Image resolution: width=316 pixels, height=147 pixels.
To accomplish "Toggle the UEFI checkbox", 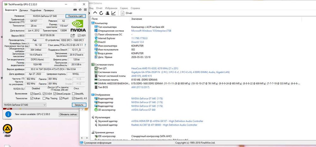I will 79,35.
